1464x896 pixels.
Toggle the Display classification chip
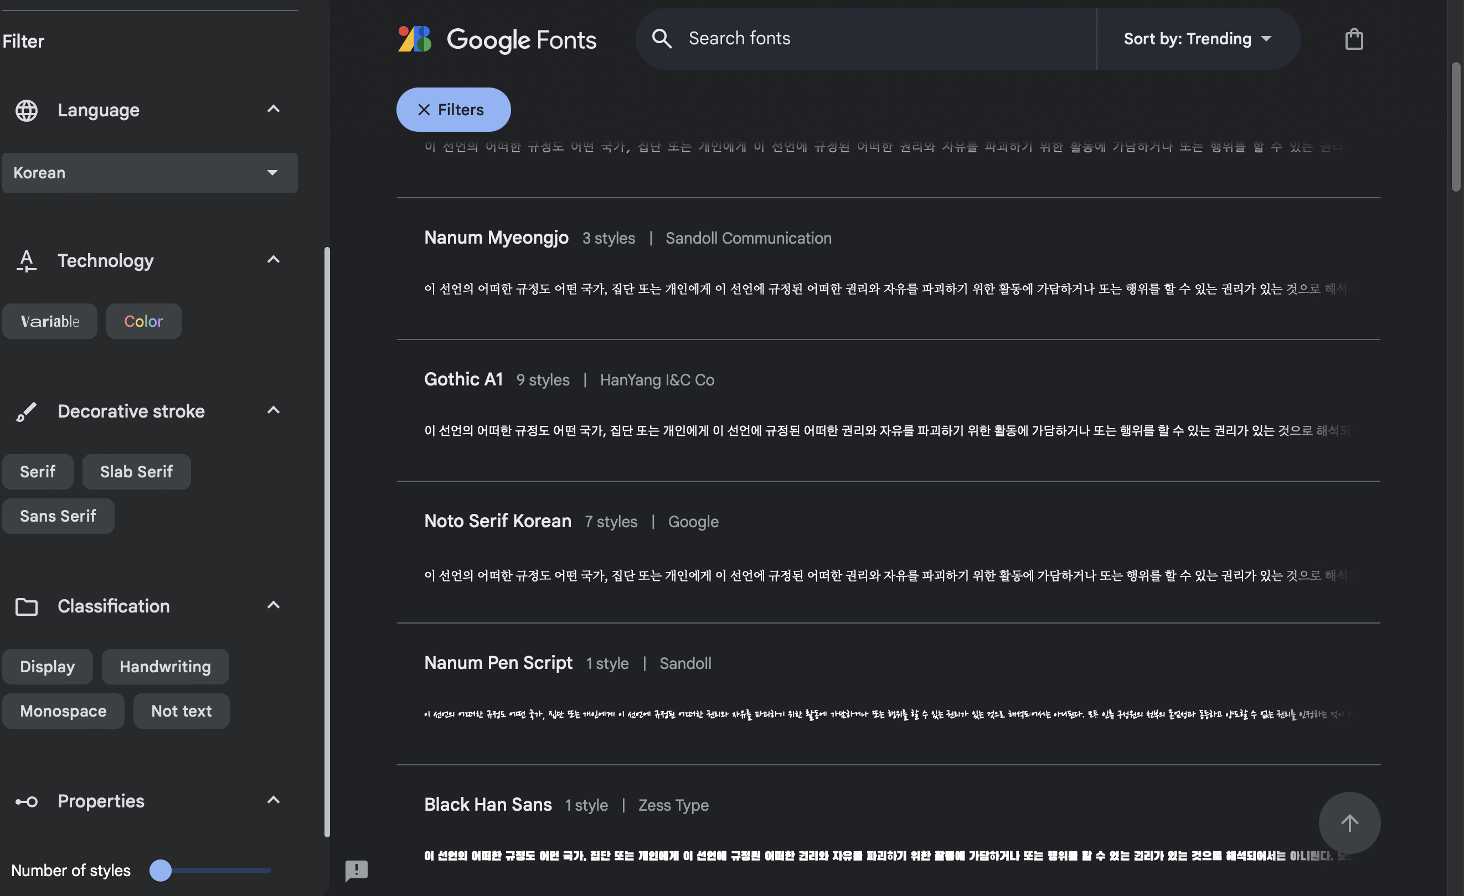(48, 667)
